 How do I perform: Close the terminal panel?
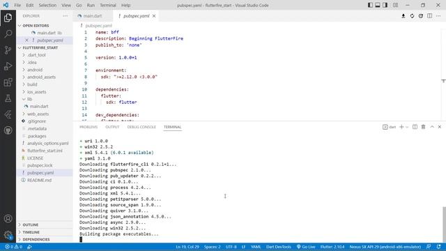(440, 127)
